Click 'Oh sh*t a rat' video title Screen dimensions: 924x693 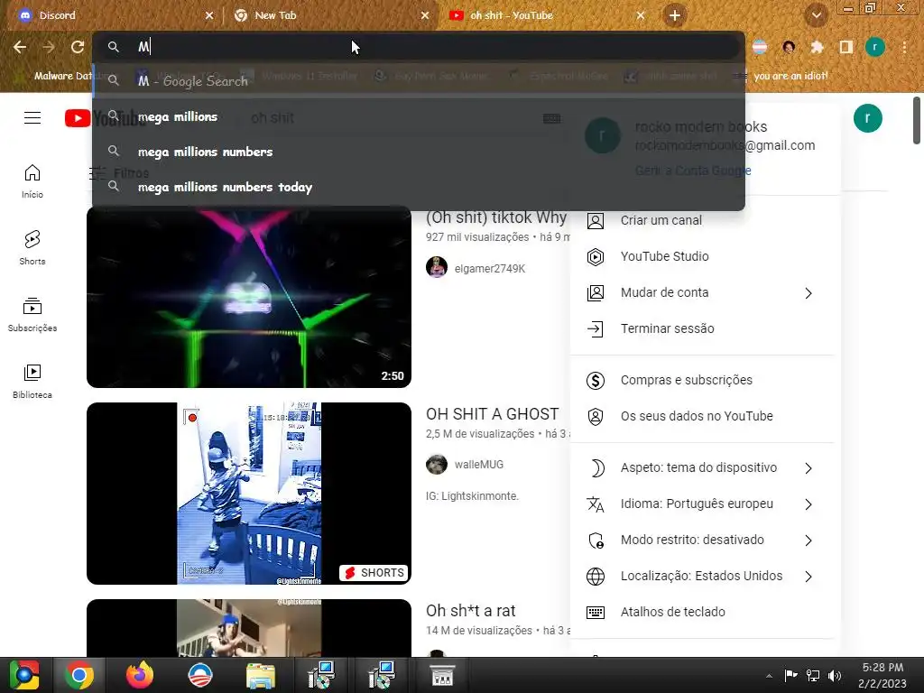(470, 611)
